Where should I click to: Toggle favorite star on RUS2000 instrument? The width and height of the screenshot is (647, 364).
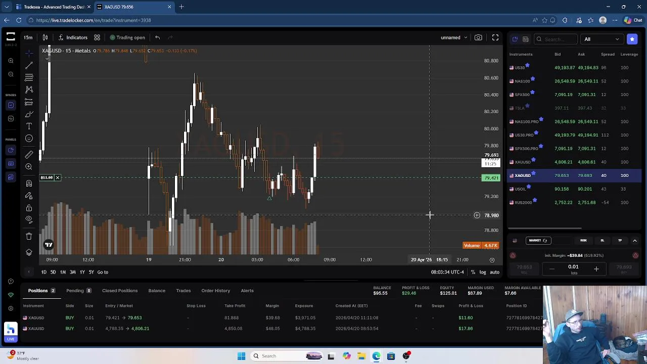tap(535, 200)
